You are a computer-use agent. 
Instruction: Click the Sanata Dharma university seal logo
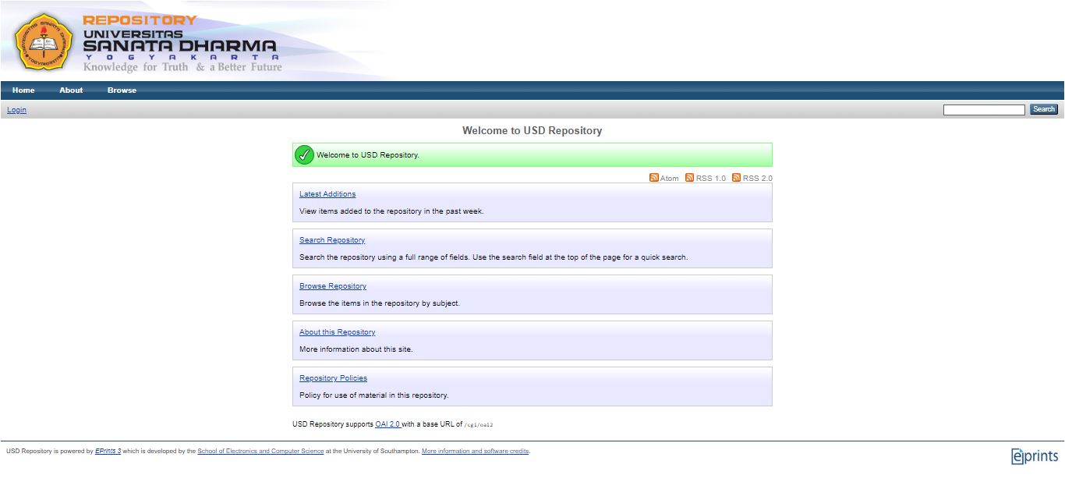(x=44, y=40)
